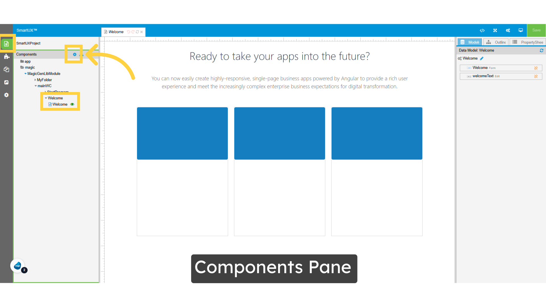546x307 pixels.
Task: Select the puzzle piece icon in the left sidebar
Action: [6, 57]
